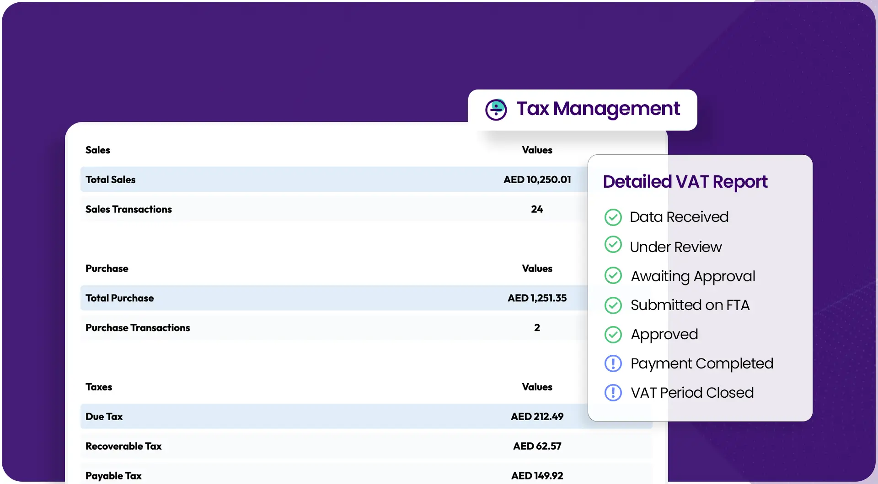Click the pending icon beside Payment Completed
The width and height of the screenshot is (878, 484).
pyautogui.click(x=613, y=363)
